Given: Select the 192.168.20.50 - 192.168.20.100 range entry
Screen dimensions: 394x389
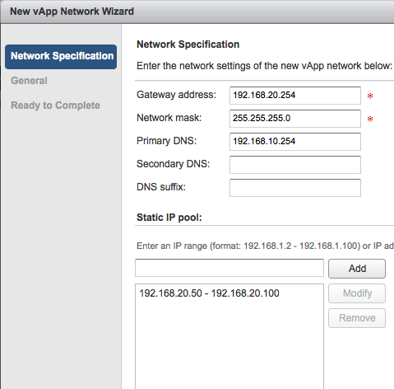Looking at the screenshot, I should tap(209, 293).
